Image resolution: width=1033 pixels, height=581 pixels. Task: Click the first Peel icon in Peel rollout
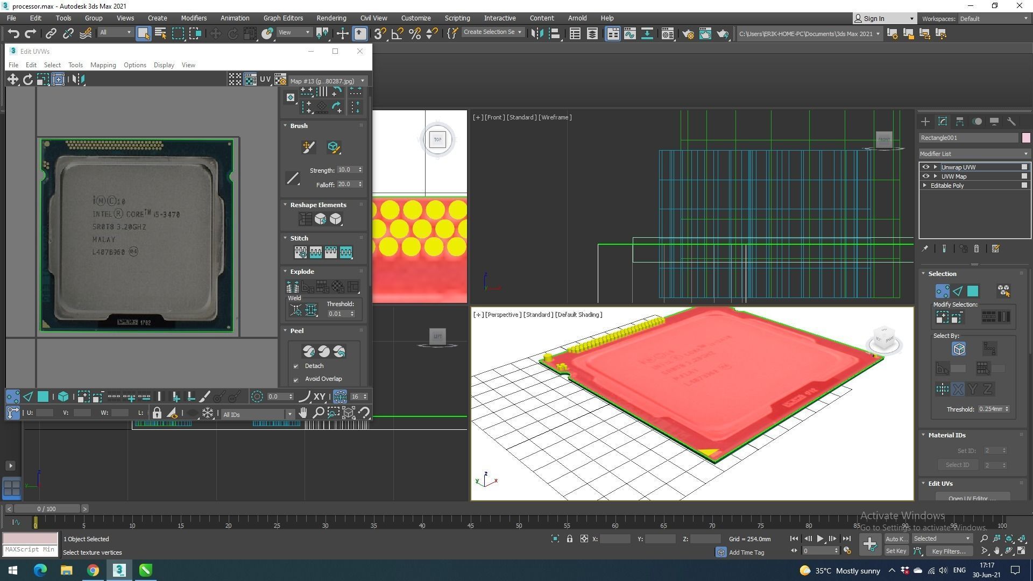pos(309,351)
